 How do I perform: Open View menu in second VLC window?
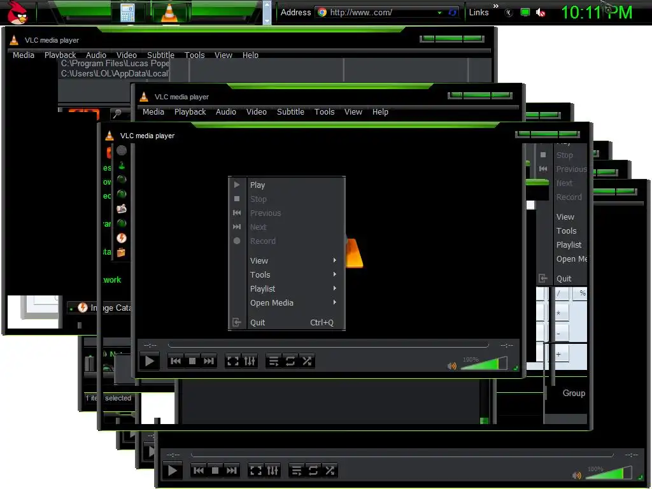(x=353, y=112)
